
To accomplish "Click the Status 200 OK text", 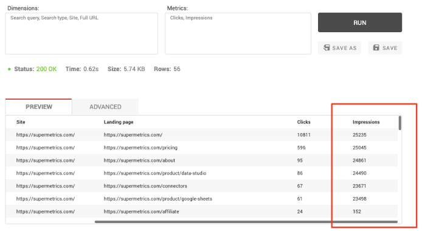I will (x=35, y=69).
